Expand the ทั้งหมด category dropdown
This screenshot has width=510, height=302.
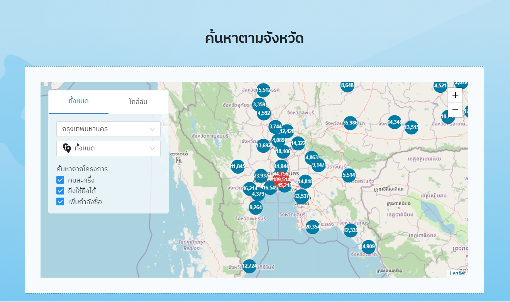click(x=108, y=148)
